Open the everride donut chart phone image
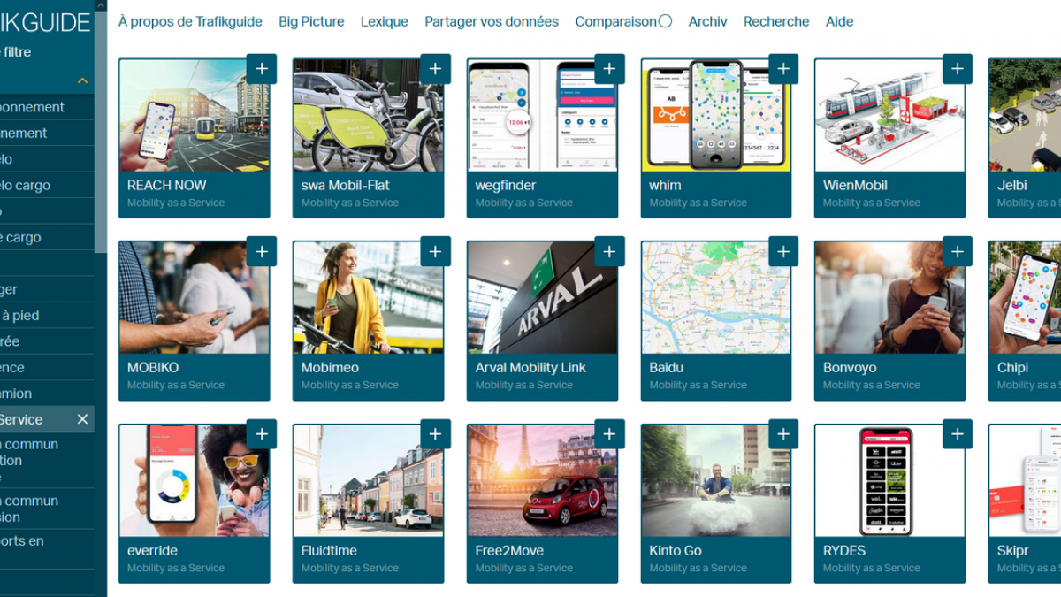 195,480
